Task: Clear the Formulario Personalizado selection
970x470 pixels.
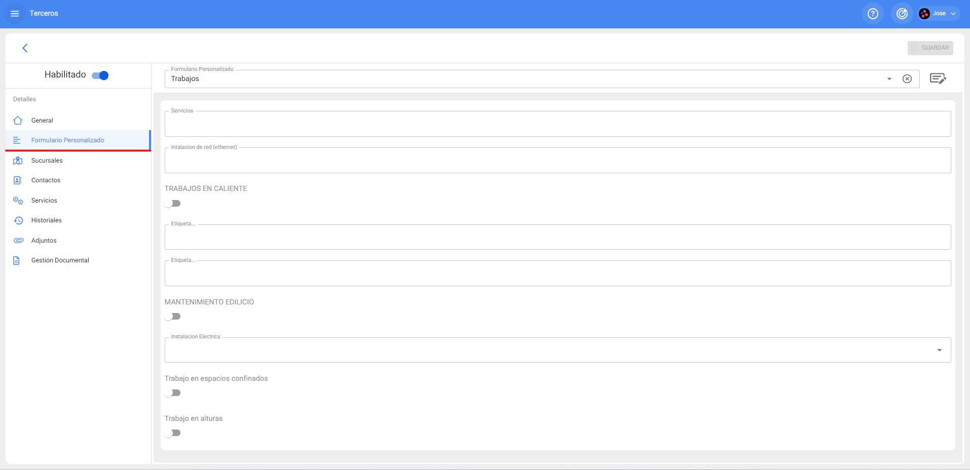Action: pyautogui.click(x=907, y=79)
